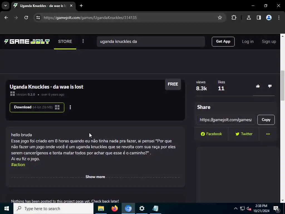
Task: Open the navigation three-dot menu beside STORE
Action: click(83, 41)
